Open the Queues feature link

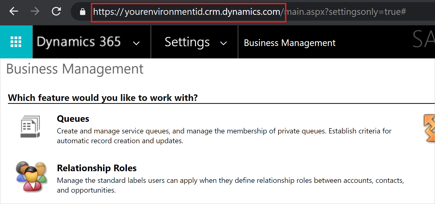(73, 119)
